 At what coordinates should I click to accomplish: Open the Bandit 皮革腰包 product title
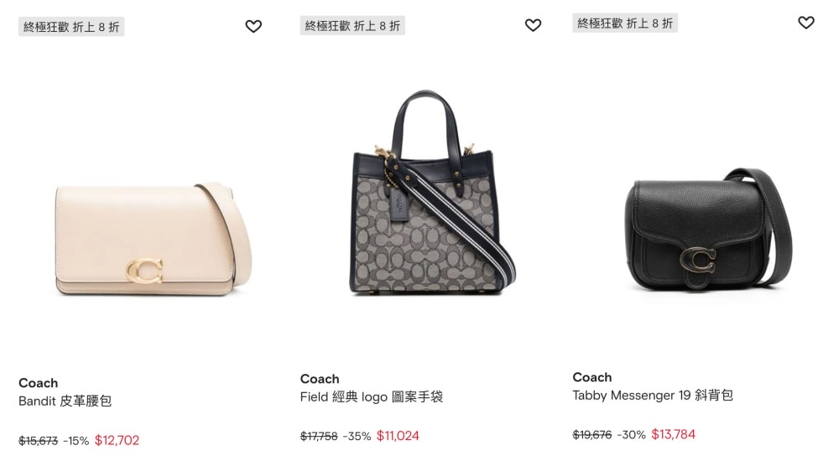(65, 401)
